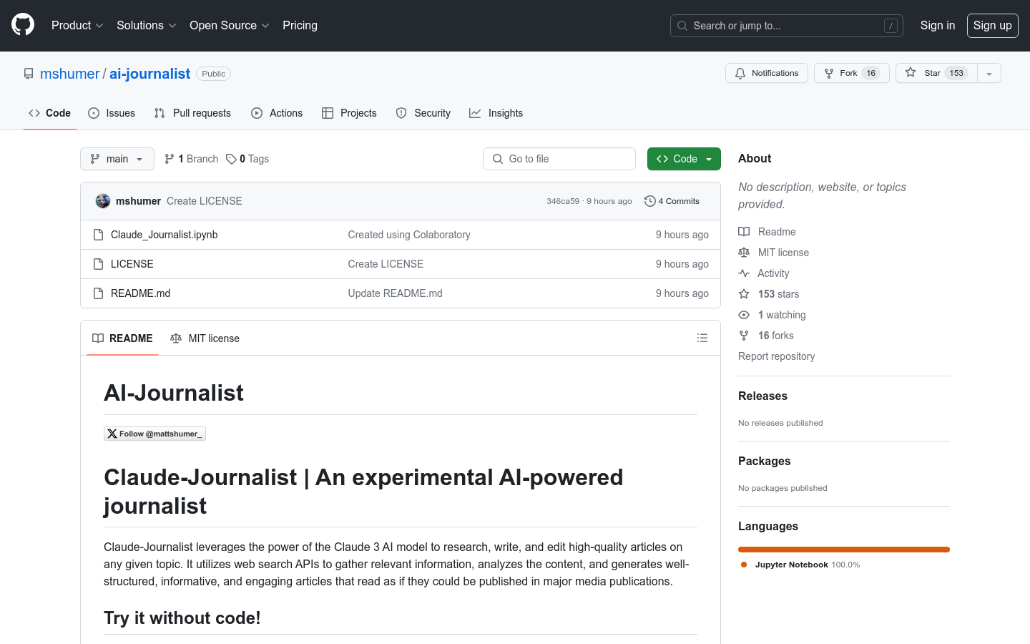This screenshot has height=644, width=1030.
Task: Click the Claude_Journalist.ipynb file icon
Action: pos(99,235)
